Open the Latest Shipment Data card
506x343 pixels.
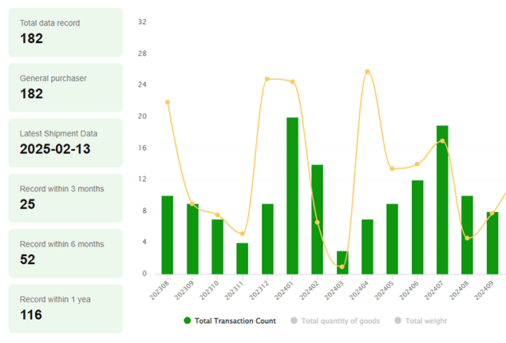coord(65,143)
